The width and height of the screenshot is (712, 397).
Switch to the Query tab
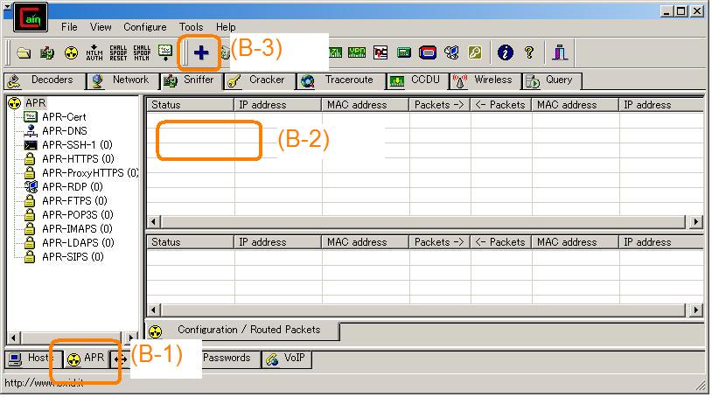point(551,80)
